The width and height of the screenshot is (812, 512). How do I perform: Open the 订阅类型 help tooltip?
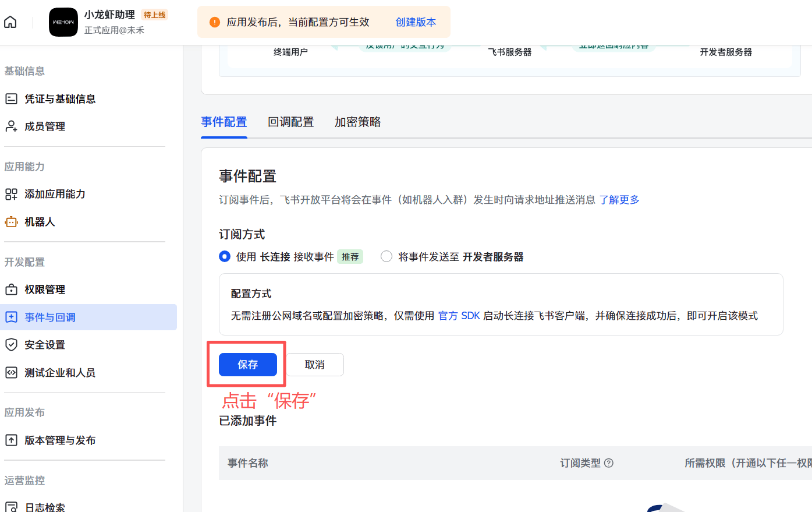(x=608, y=462)
